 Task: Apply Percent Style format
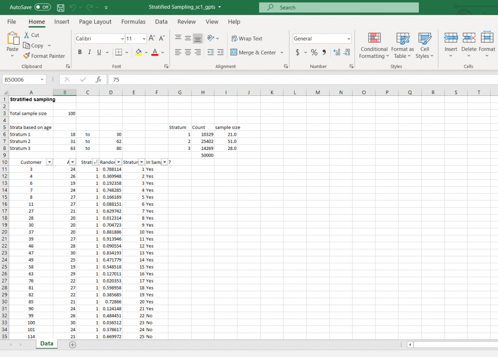tap(314, 52)
